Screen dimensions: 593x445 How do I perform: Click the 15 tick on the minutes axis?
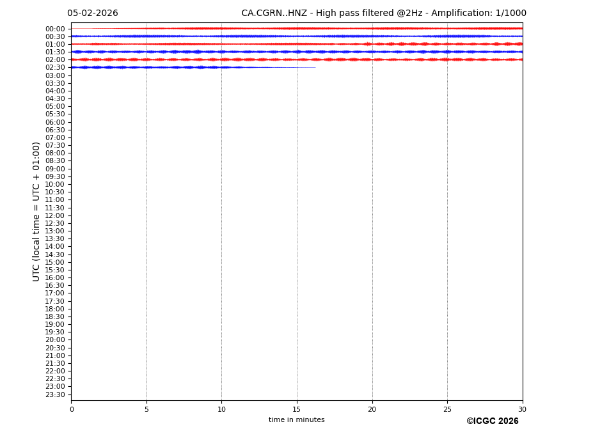pyautogui.click(x=297, y=410)
